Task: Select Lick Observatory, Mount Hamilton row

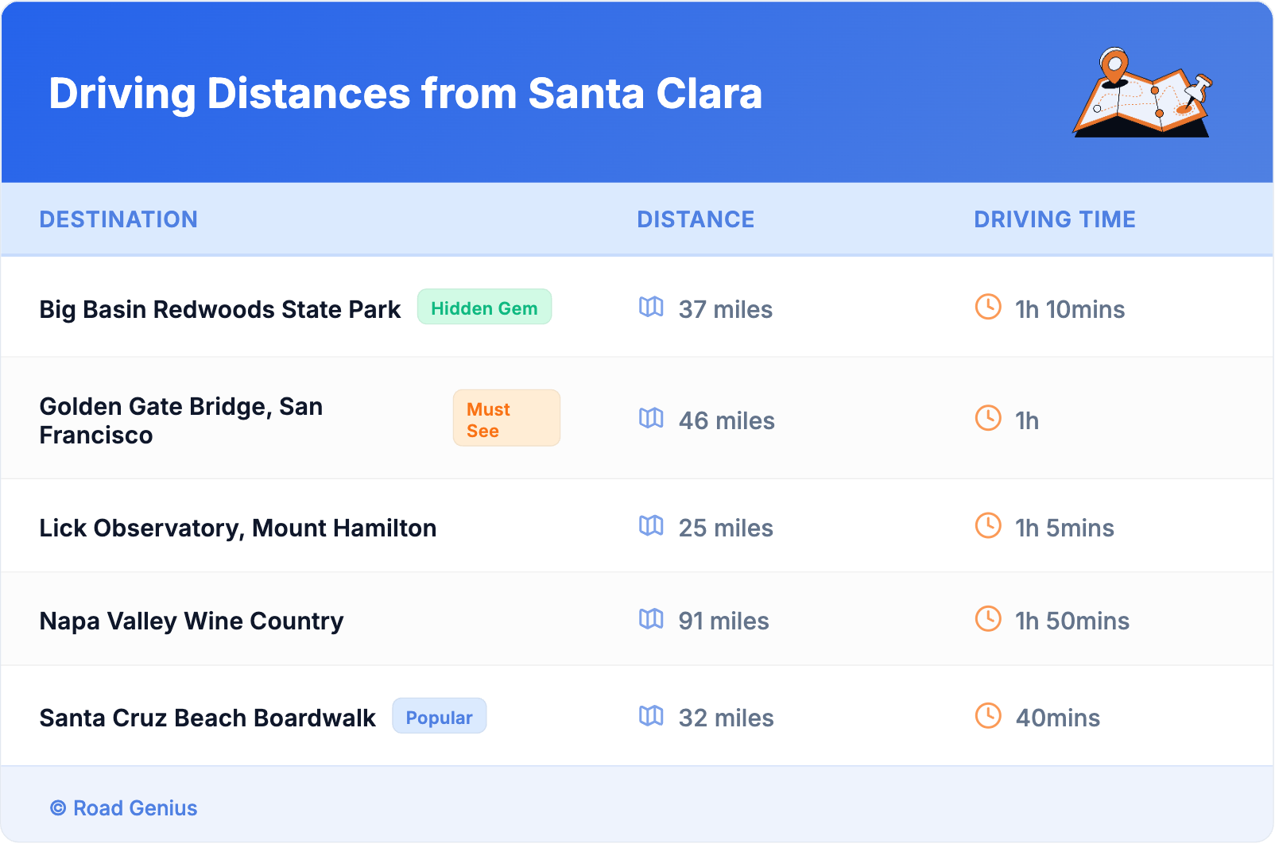Action: tap(238, 528)
